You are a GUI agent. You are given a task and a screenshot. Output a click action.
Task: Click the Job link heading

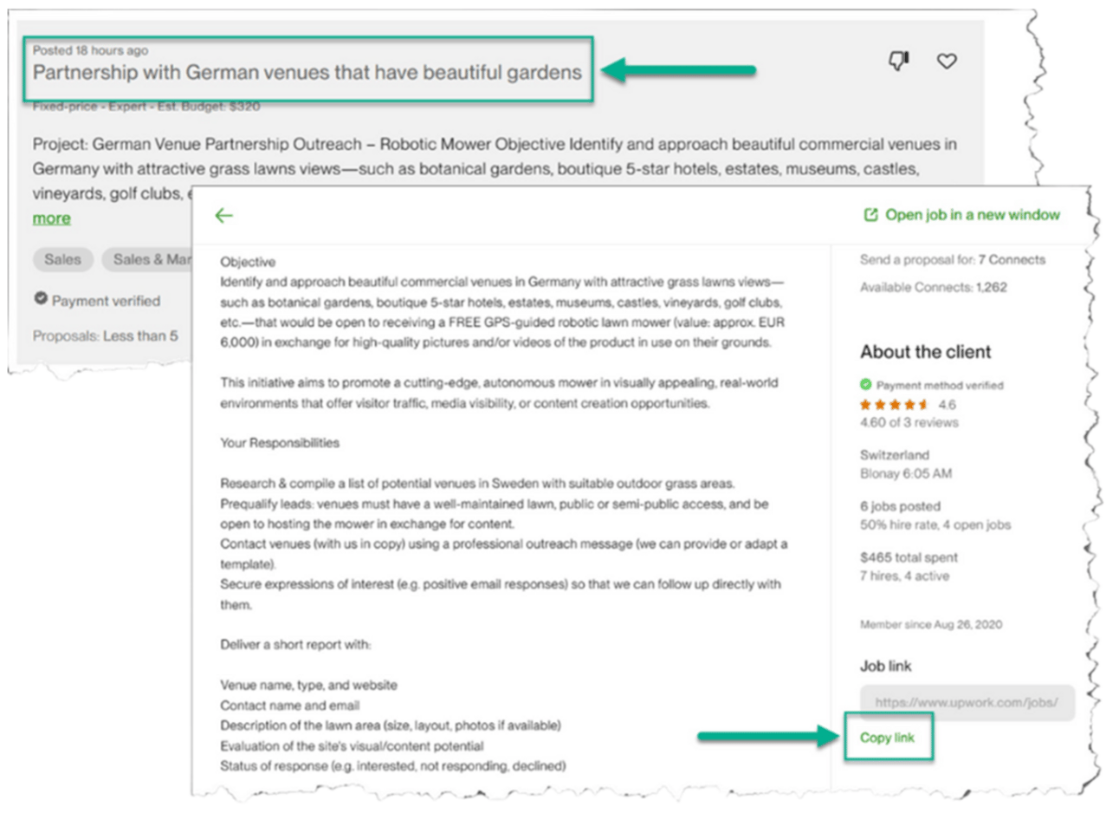(885, 666)
